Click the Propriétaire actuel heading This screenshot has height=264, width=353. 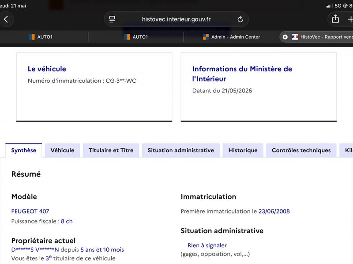[43, 241]
